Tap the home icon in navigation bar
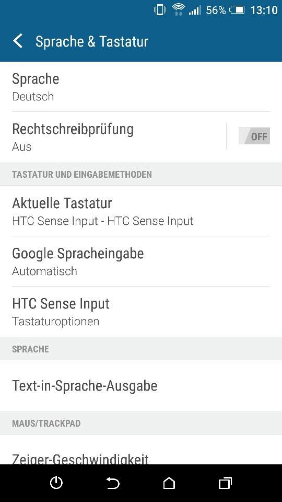Image resolution: width=282 pixels, height=502 pixels. point(169,483)
